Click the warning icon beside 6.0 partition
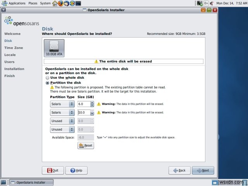This screenshot has height=186, width=248. pos(99,104)
